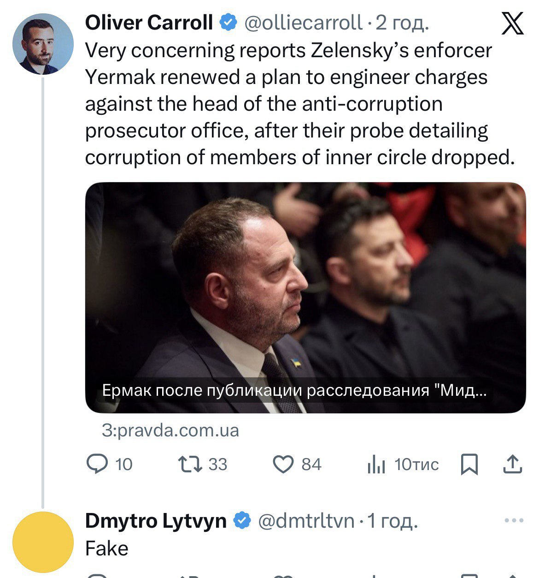This screenshot has width=539, height=578.
Task: Open the Dmytro Lytvyn profile name
Action: coord(156,521)
